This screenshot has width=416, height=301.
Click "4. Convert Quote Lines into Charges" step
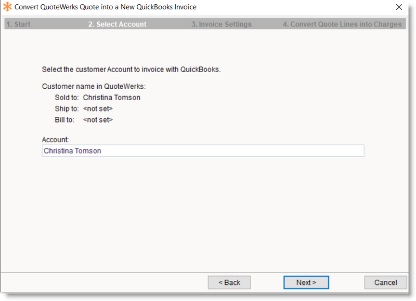click(x=342, y=24)
